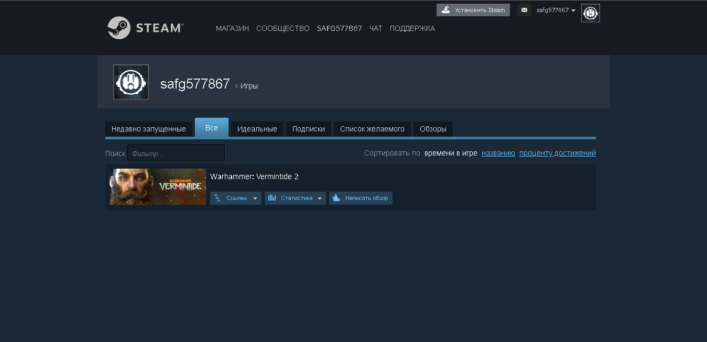The height and width of the screenshot is (342, 707).
Task: Click the Написать обзор button
Action: [x=361, y=198]
